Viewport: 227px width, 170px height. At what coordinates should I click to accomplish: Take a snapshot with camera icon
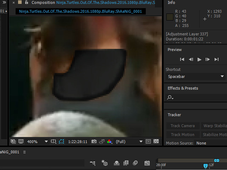click(94, 141)
